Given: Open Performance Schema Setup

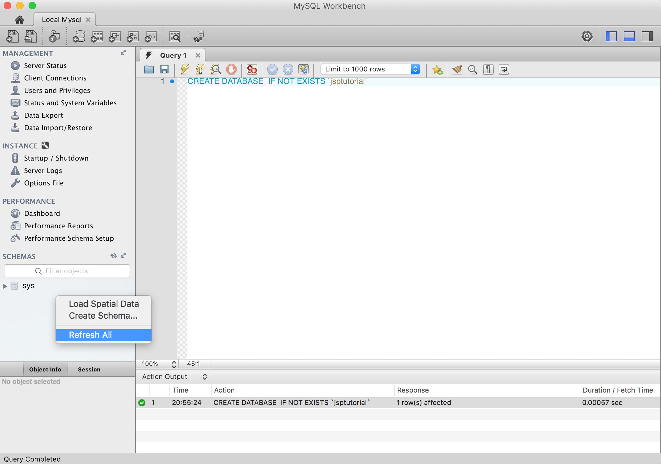Looking at the screenshot, I should [x=69, y=238].
